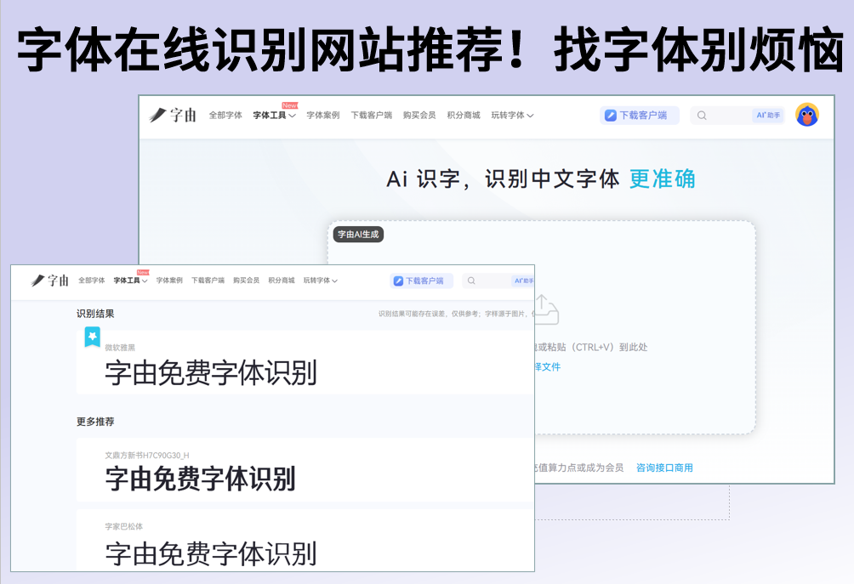This screenshot has width=854, height=584.
Task: Click the search magnifier in front window
Action: coord(472,281)
